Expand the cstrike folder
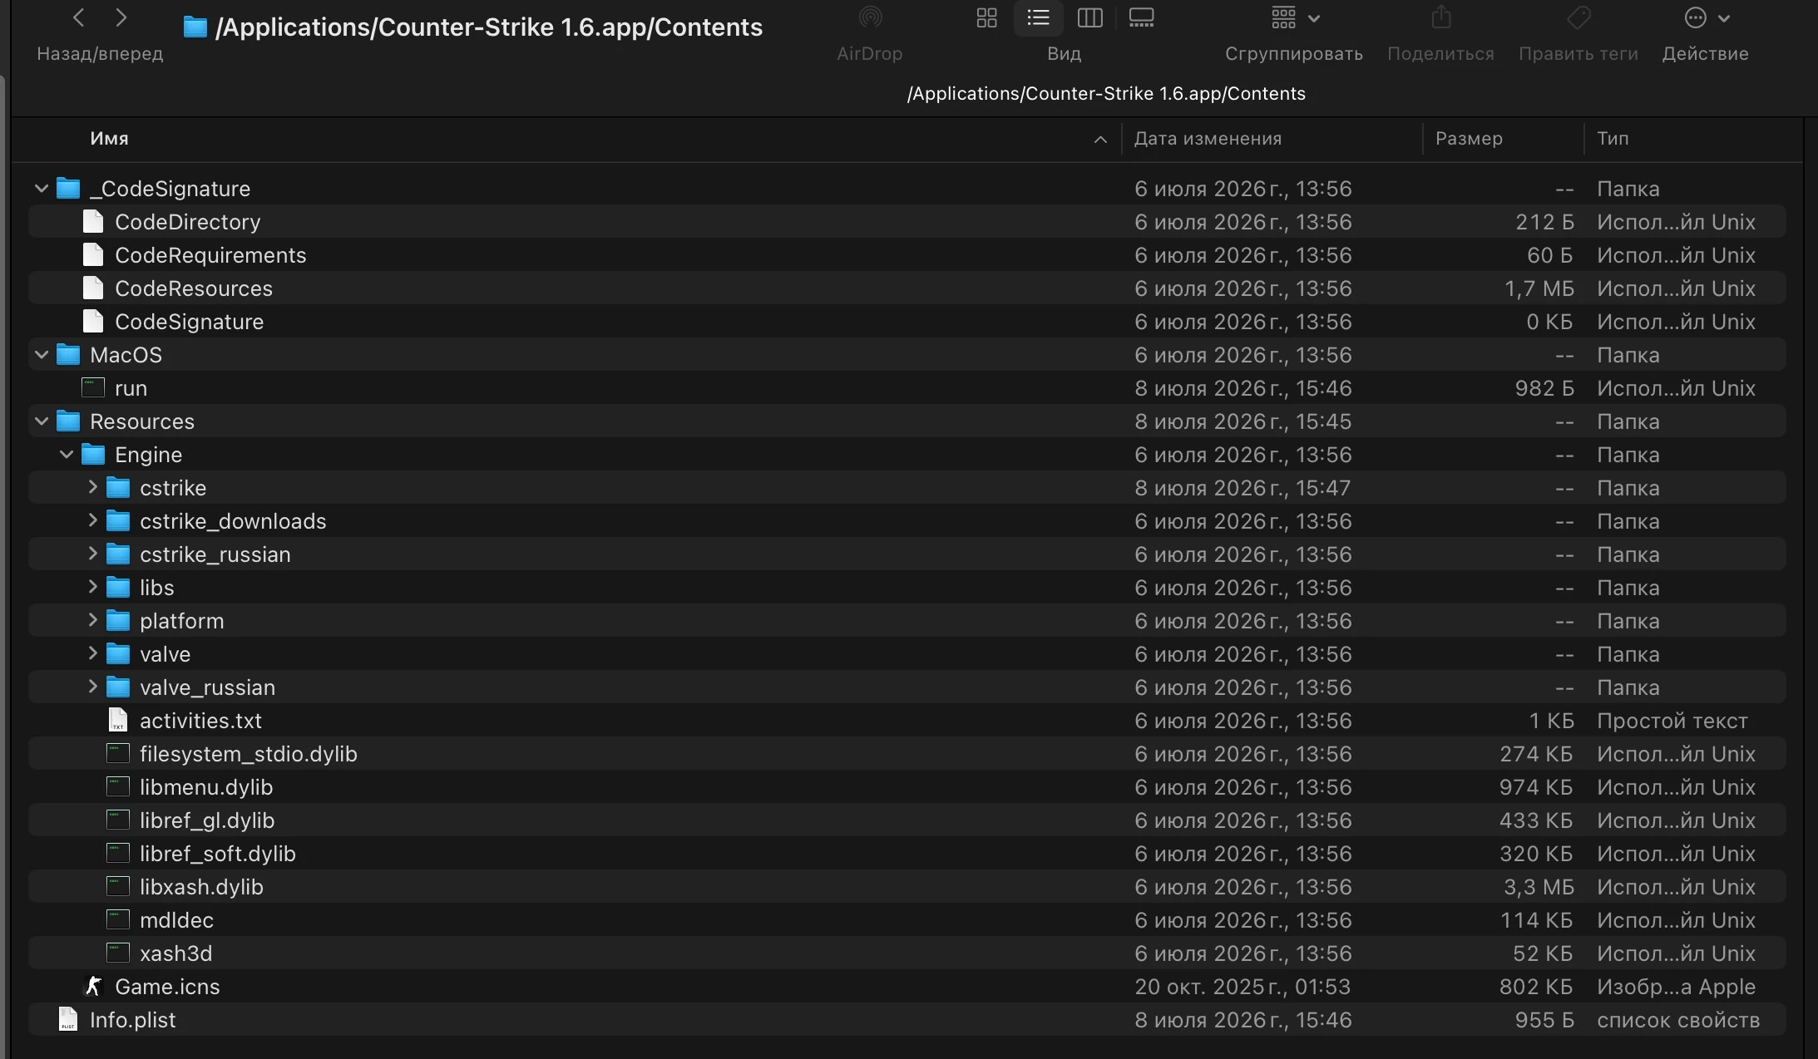Image resolution: width=1818 pixels, height=1059 pixels. [x=92, y=487]
